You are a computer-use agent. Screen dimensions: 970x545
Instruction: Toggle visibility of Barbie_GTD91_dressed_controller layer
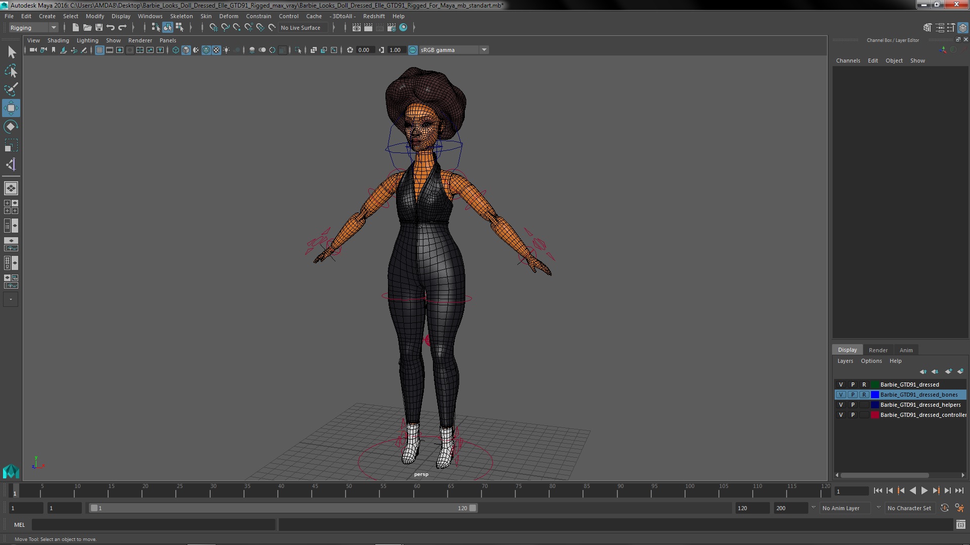[x=841, y=415]
